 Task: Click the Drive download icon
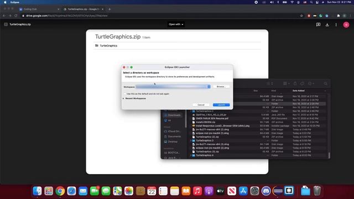click(327, 24)
